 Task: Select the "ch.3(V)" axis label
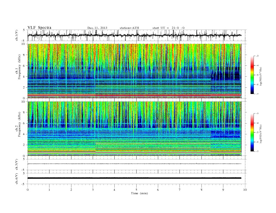coord(17,165)
